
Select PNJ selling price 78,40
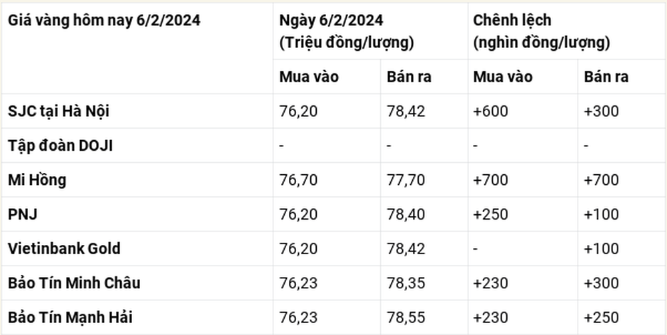pyautogui.click(x=406, y=214)
